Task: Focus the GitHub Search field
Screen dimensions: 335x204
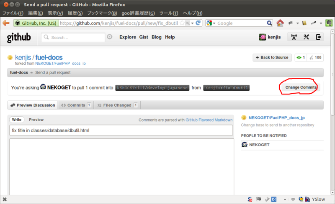Action: point(73,37)
